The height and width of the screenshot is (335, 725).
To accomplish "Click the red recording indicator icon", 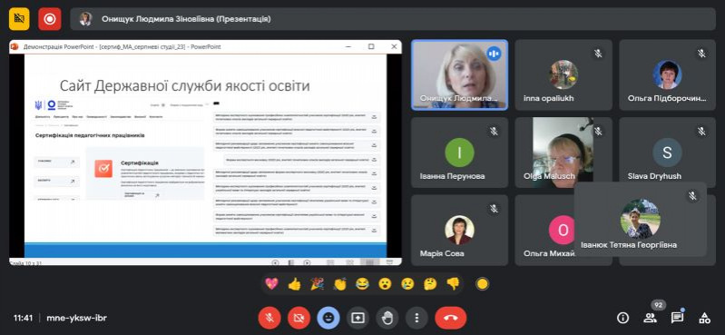I will [50, 19].
